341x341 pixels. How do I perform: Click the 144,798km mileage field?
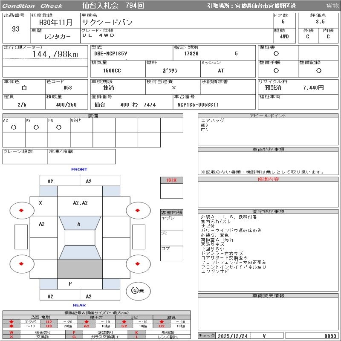tap(55, 54)
